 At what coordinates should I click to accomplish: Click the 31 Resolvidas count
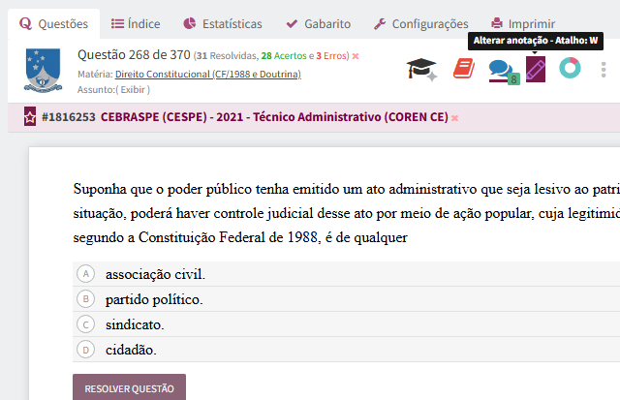pyautogui.click(x=227, y=56)
